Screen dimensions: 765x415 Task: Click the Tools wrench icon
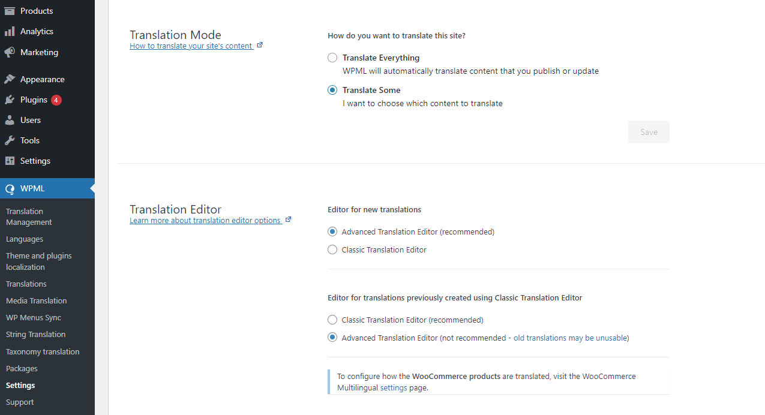coord(10,140)
